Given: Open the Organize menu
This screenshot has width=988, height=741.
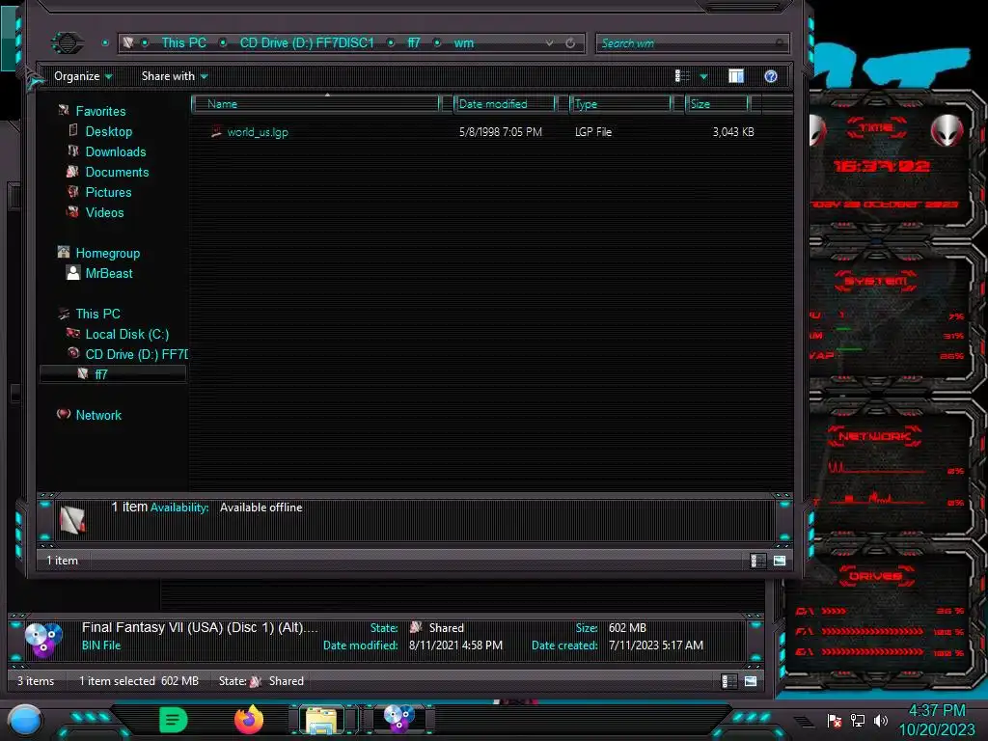Looking at the screenshot, I should click(83, 76).
